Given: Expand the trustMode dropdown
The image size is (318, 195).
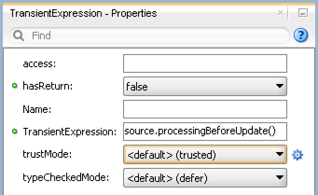Looking at the screenshot, I should click(205, 154).
